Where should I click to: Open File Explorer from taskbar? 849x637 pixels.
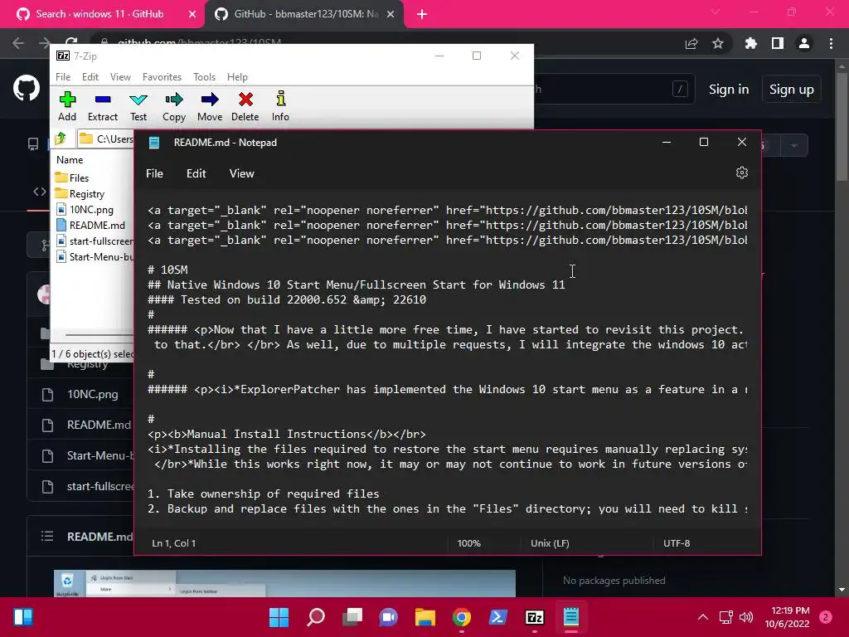(x=425, y=617)
